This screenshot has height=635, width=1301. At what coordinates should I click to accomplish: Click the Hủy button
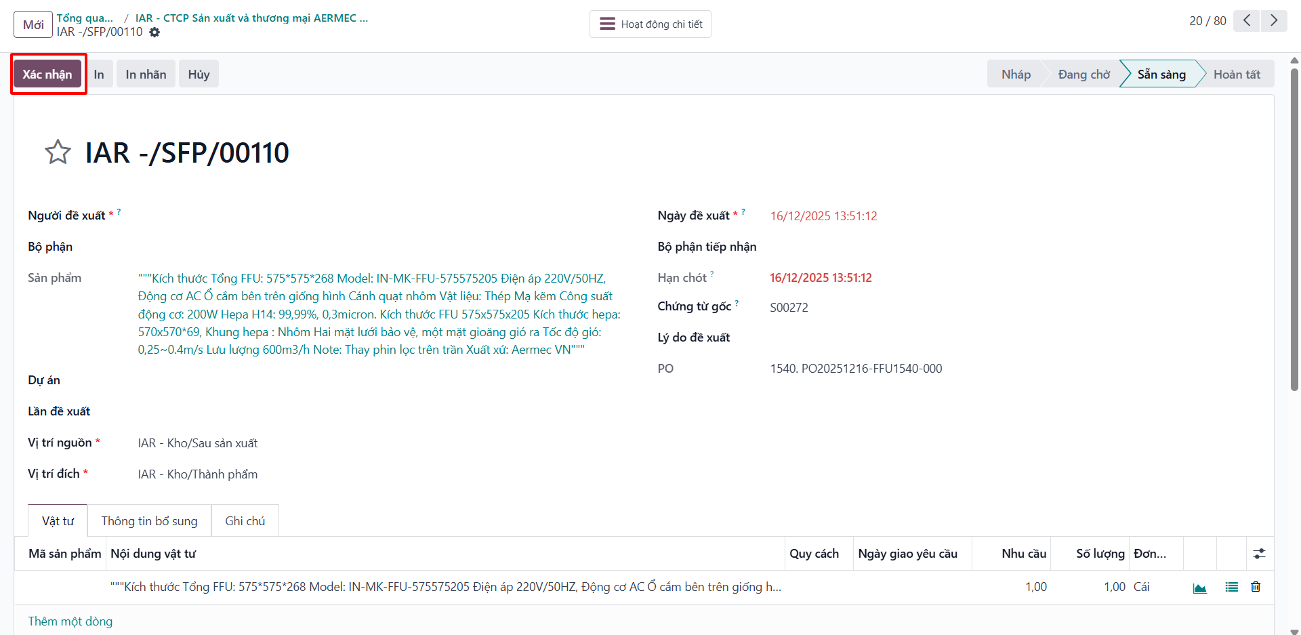point(199,74)
